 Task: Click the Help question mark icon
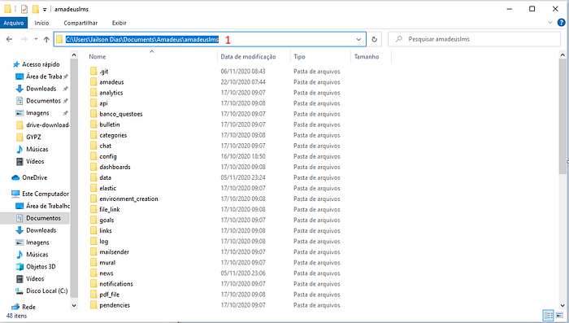pos(561,23)
